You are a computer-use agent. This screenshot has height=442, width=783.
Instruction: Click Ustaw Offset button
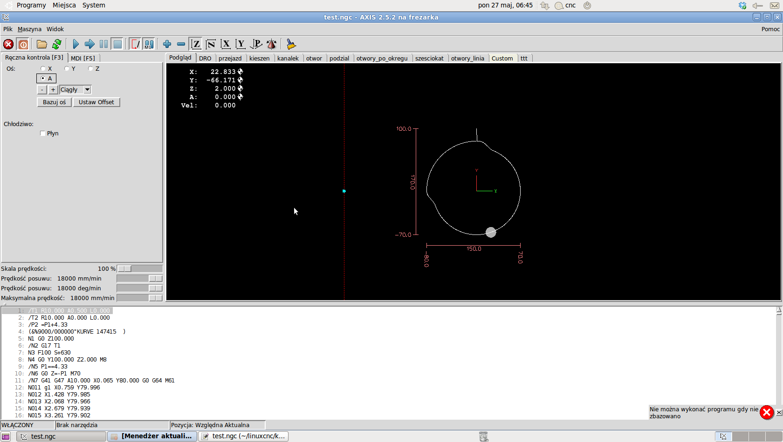tap(96, 102)
